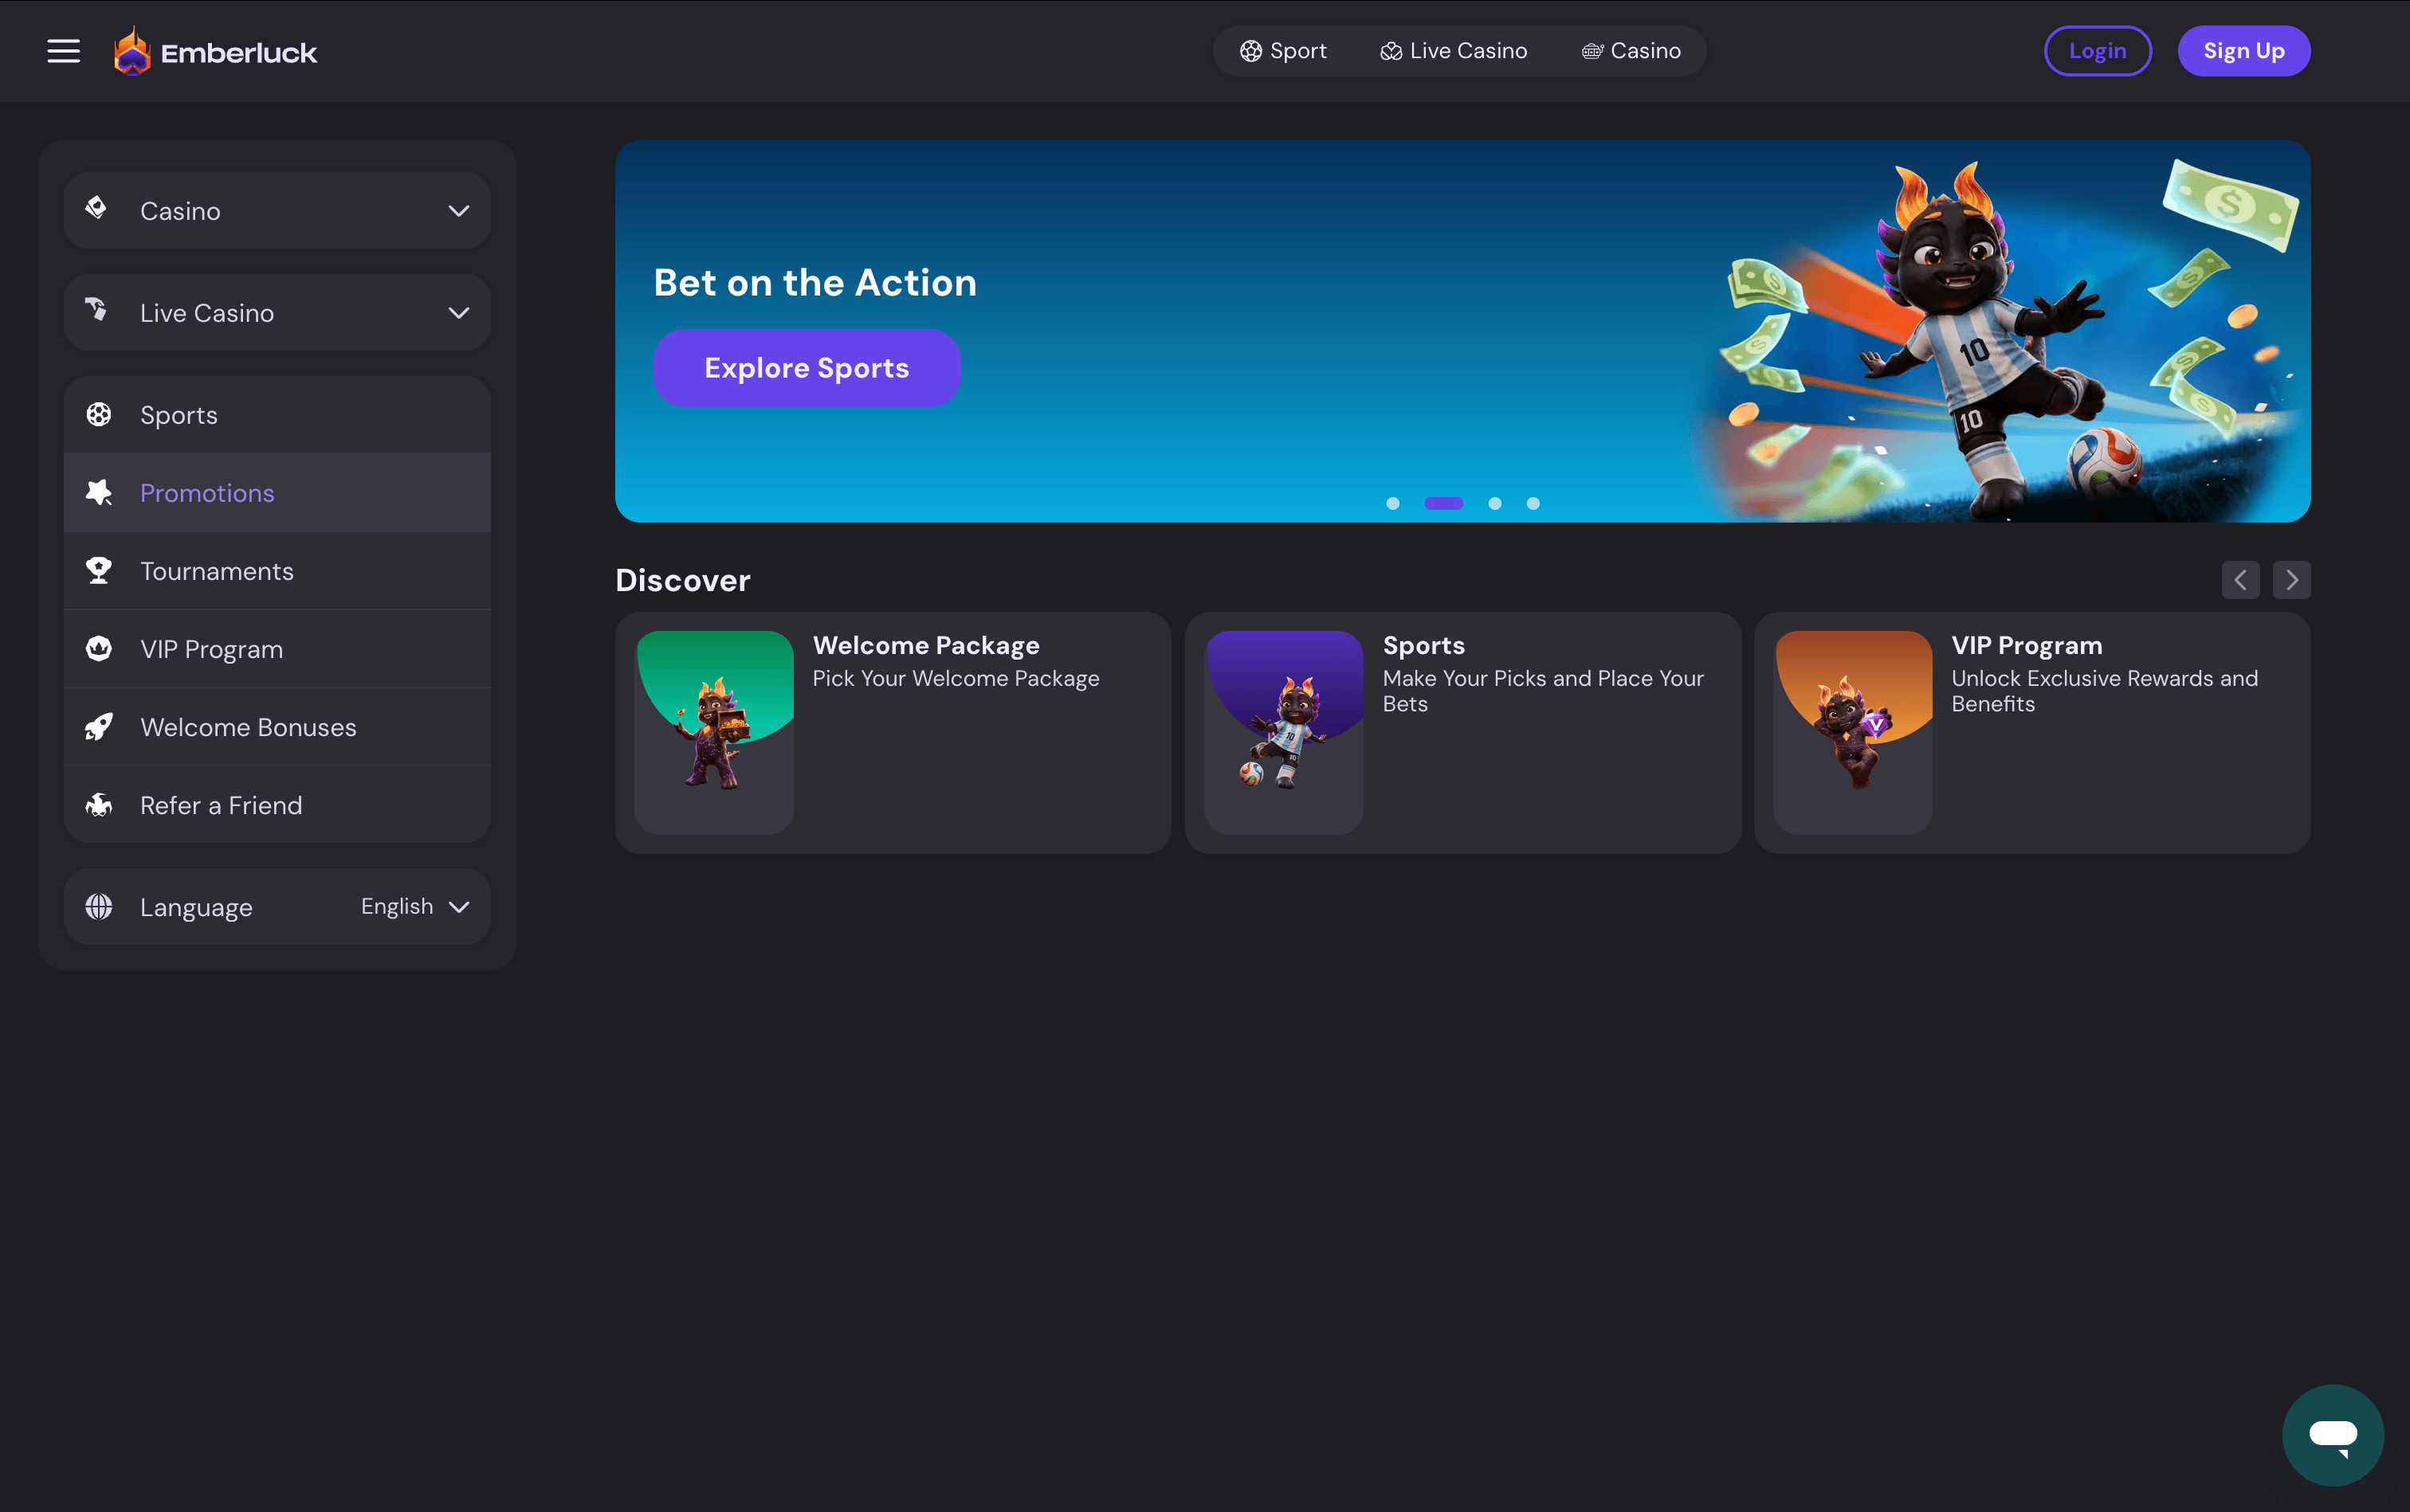Open the Welcome Package card thumbnail
Screen dimensions: 2410x1512
(x=714, y=732)
